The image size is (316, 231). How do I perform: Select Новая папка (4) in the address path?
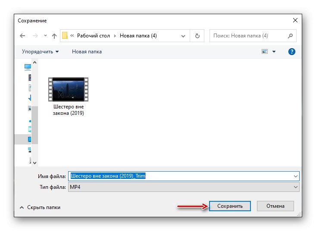coord(138,36)
